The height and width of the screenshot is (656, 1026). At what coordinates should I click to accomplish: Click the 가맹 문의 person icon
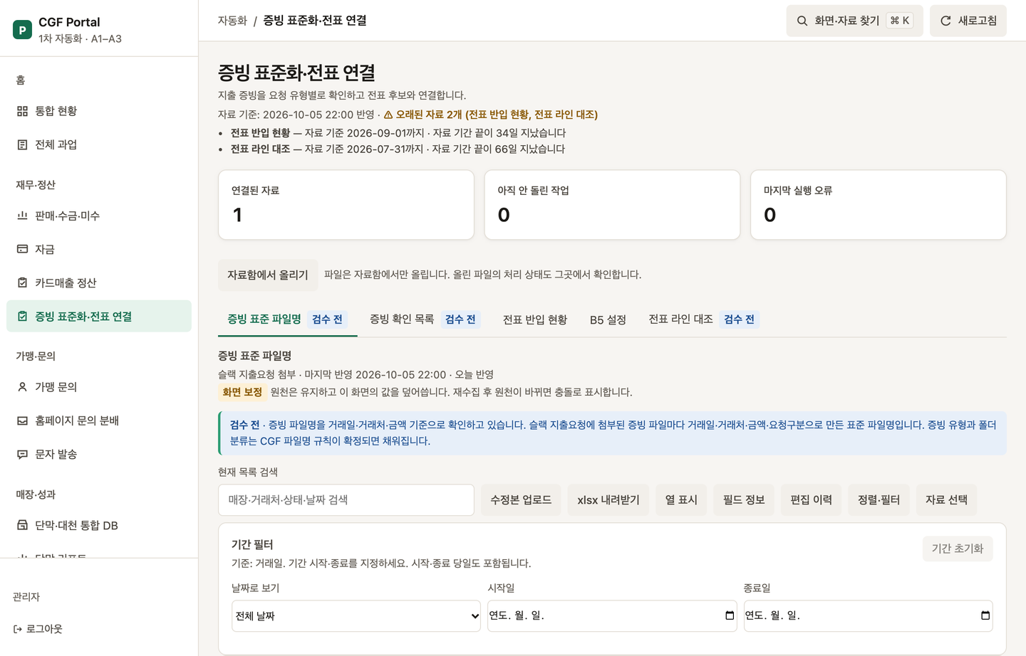click(22, 387)
